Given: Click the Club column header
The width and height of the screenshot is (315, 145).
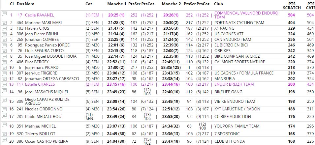Looking at the screenshot, I should coord(218,4).
